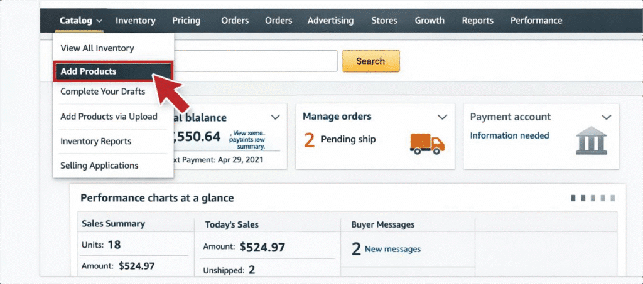Toggle the balance card chevron

coord(275,117)
